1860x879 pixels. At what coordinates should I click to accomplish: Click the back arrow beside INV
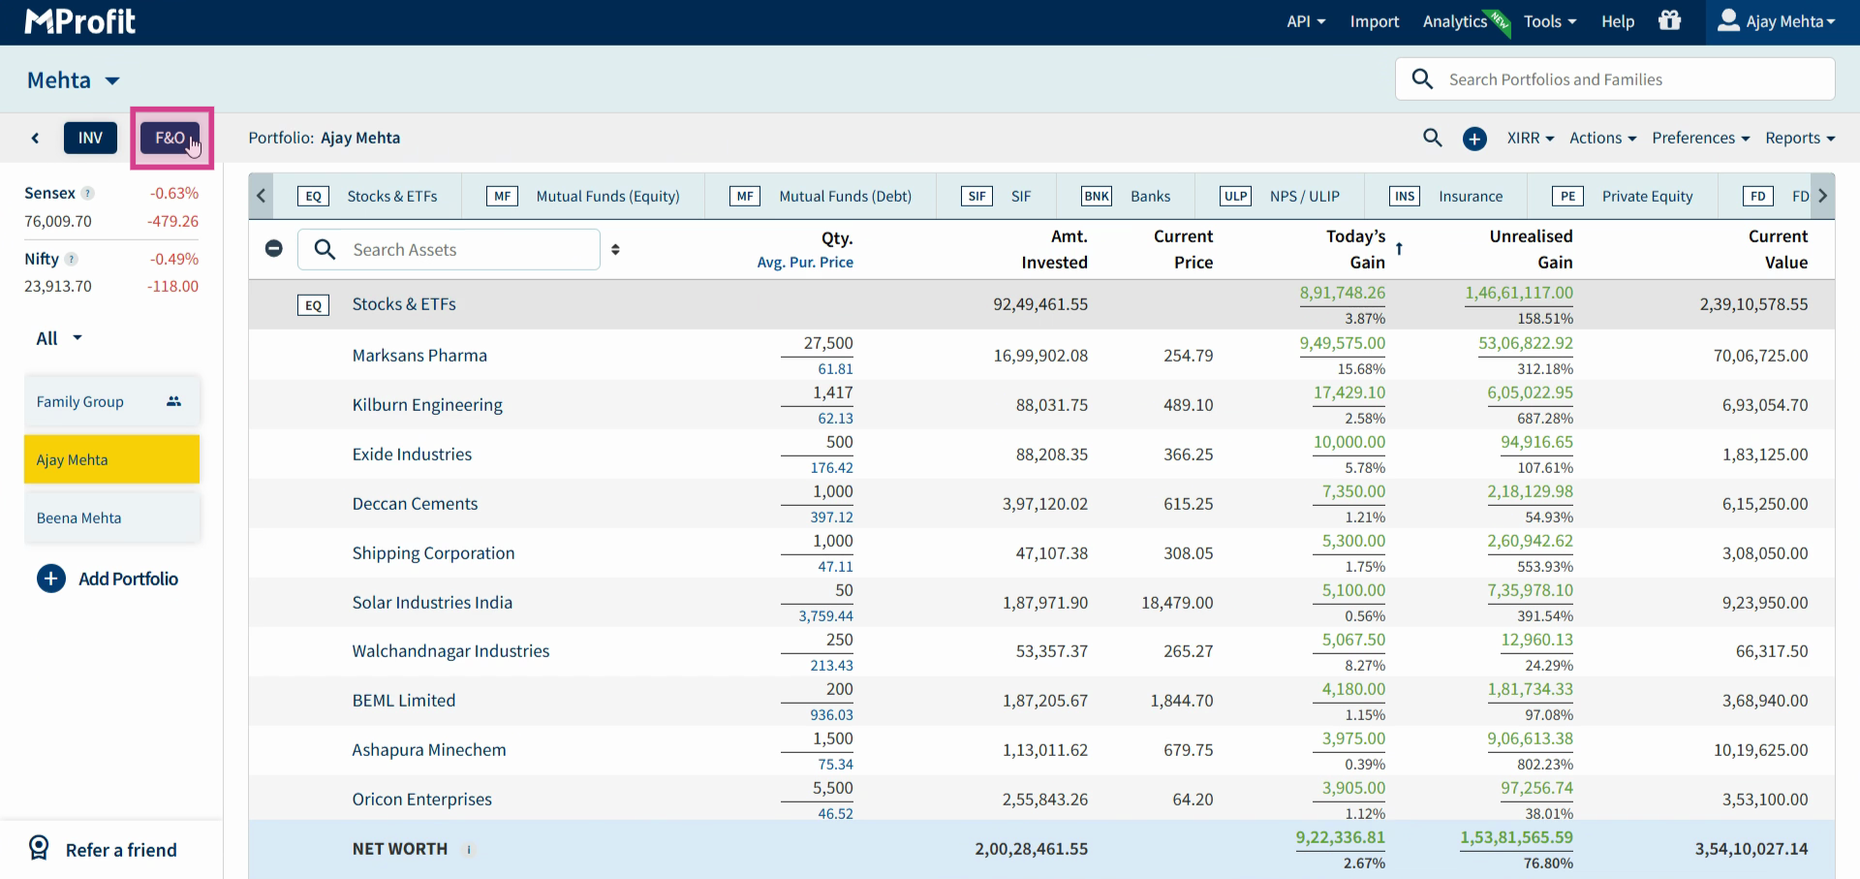35,138
